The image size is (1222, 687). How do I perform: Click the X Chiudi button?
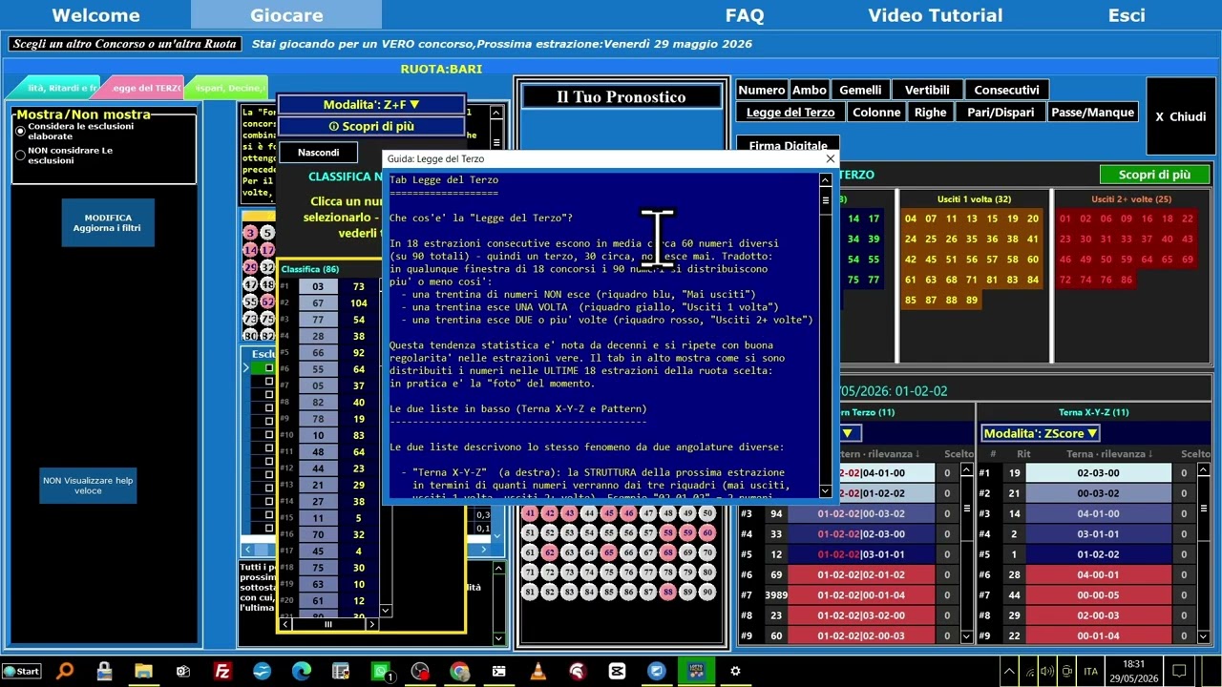pyautogui.click(x=1181, y=116)
